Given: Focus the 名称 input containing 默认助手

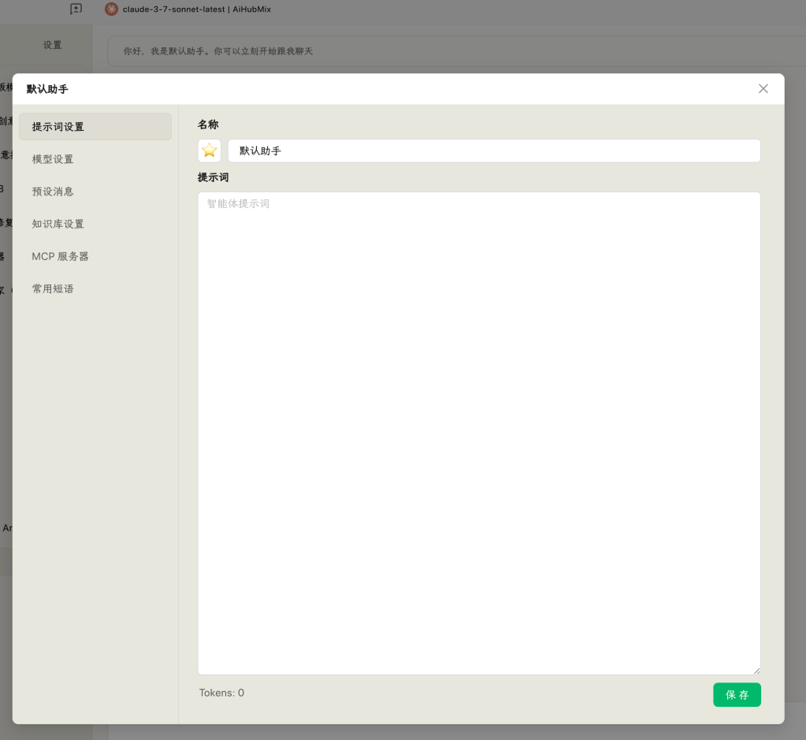Looking at the screenshot, I should (494, 151).
